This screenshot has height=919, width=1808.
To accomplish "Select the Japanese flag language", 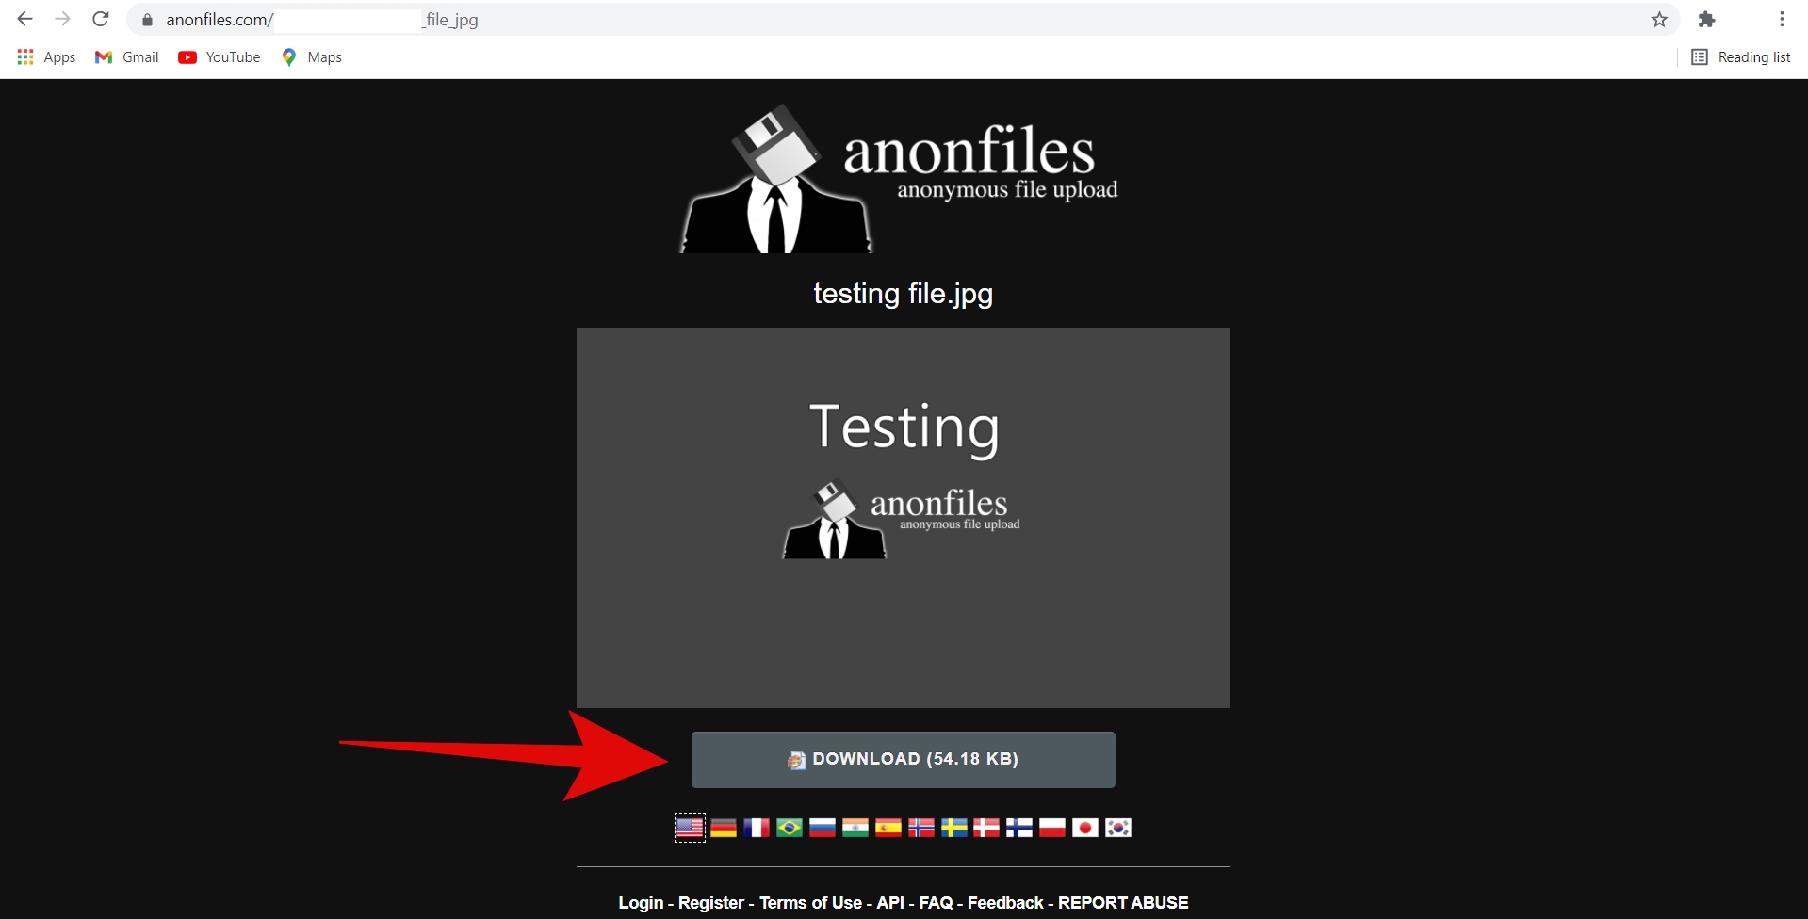I will point(1085,828).
